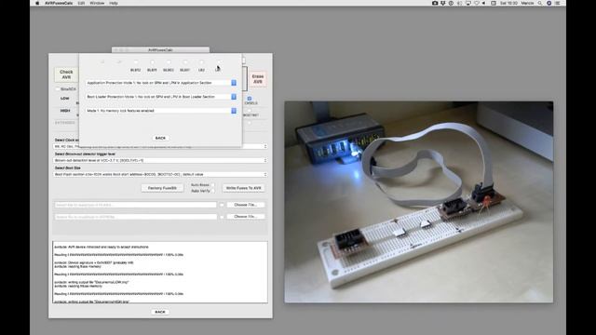Open the Application Protection Mode dropdown
This screenshot has height=335, width=596.
pyautogui.click(x=161, y=83)
